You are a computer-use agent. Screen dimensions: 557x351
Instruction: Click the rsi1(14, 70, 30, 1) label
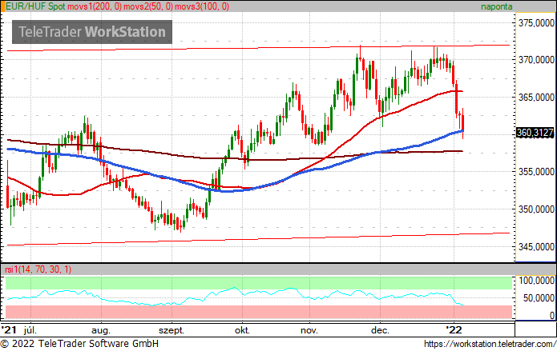38,269
